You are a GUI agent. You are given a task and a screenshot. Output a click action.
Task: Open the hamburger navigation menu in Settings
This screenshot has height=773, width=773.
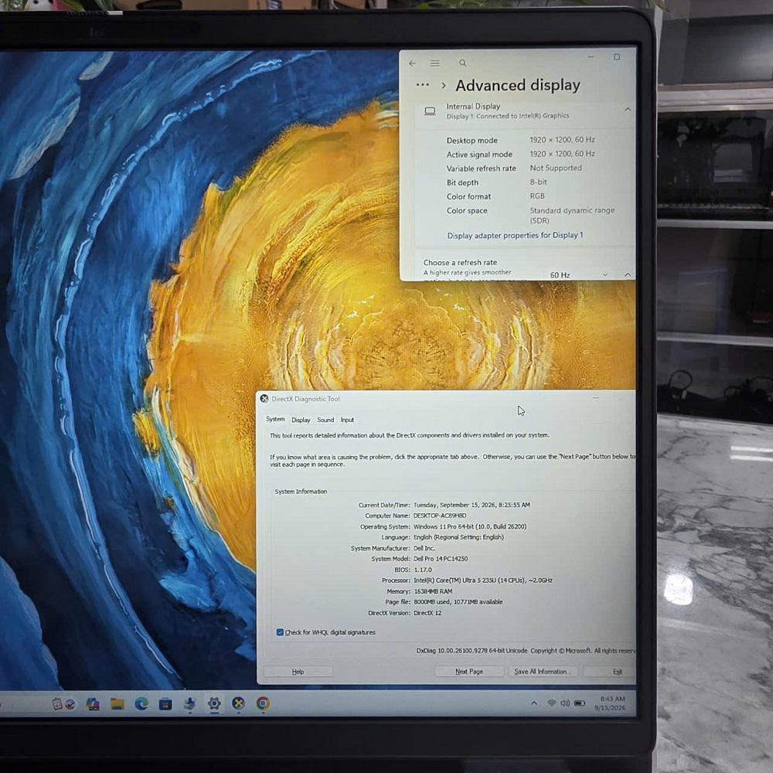(x=434, y=63)
